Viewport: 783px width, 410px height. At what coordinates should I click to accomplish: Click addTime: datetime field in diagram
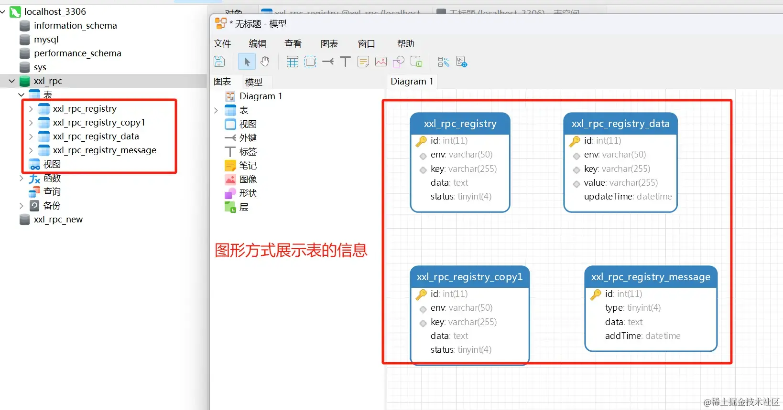642,336
